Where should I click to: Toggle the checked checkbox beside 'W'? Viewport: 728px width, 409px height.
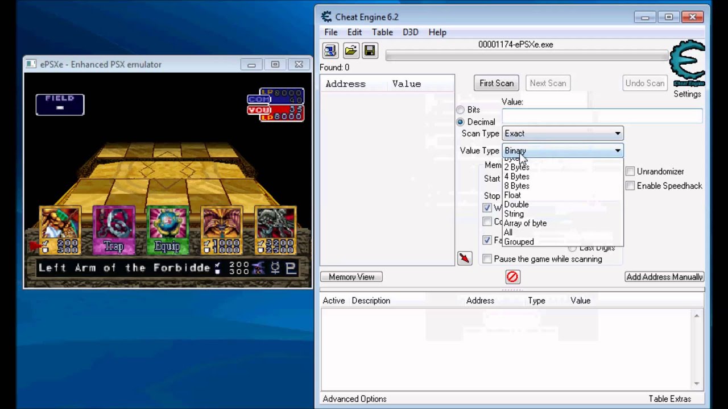click(x=487, y=208)
